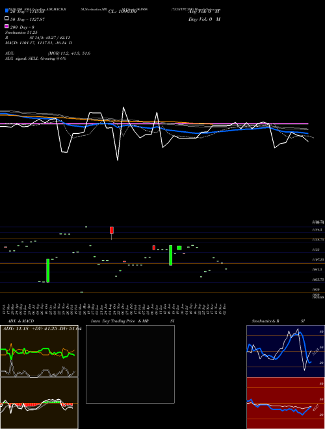Click the Avg Vol: 0 M label

click(x=204, y=12)
